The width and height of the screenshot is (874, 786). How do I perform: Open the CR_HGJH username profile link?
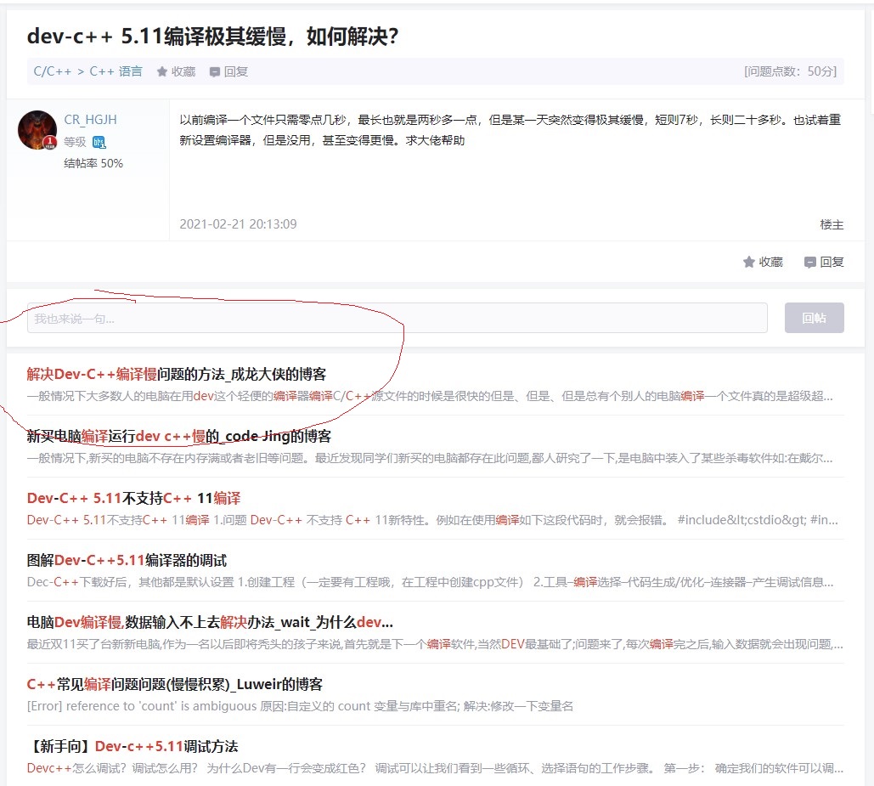(x=90, y=120)
